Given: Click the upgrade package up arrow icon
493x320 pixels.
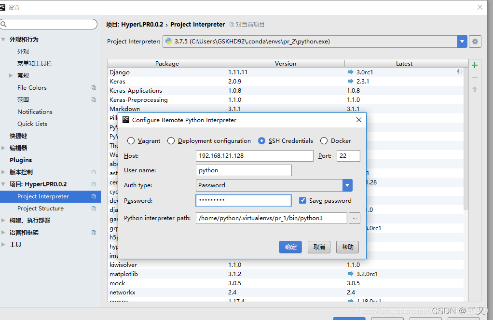Looking at the screenshot, I should coord(475,89).
